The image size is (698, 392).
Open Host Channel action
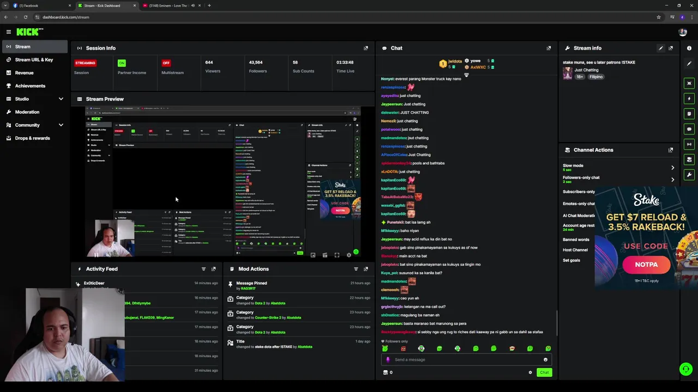click(575, 250)
